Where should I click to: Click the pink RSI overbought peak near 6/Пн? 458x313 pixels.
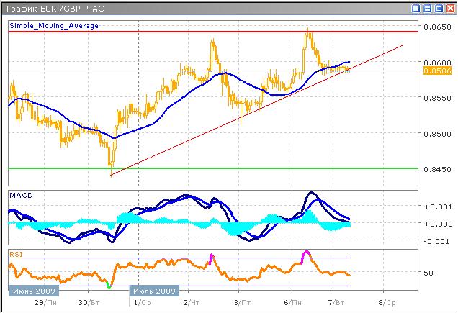point(306,253)
